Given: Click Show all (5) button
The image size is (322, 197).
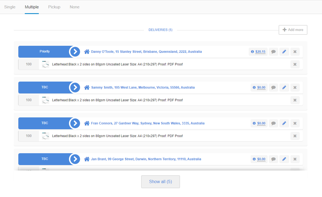Looking at the screenshot, I should coord(160,181).
